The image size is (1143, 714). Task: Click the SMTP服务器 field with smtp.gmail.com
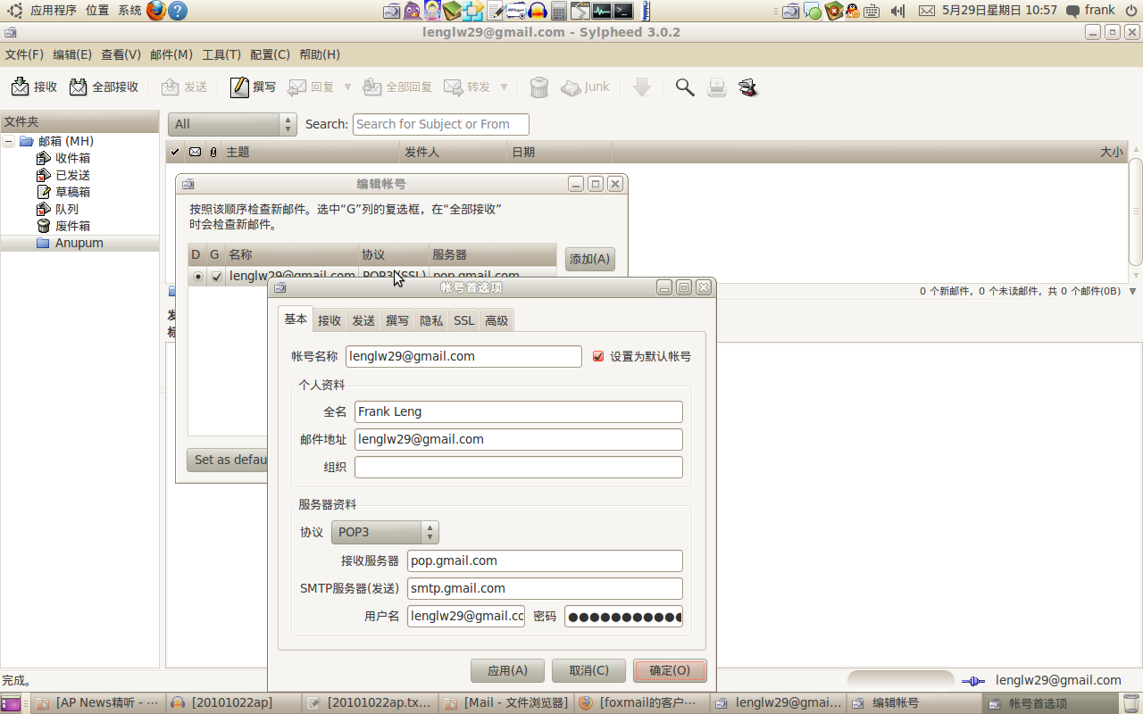point(545,588)
